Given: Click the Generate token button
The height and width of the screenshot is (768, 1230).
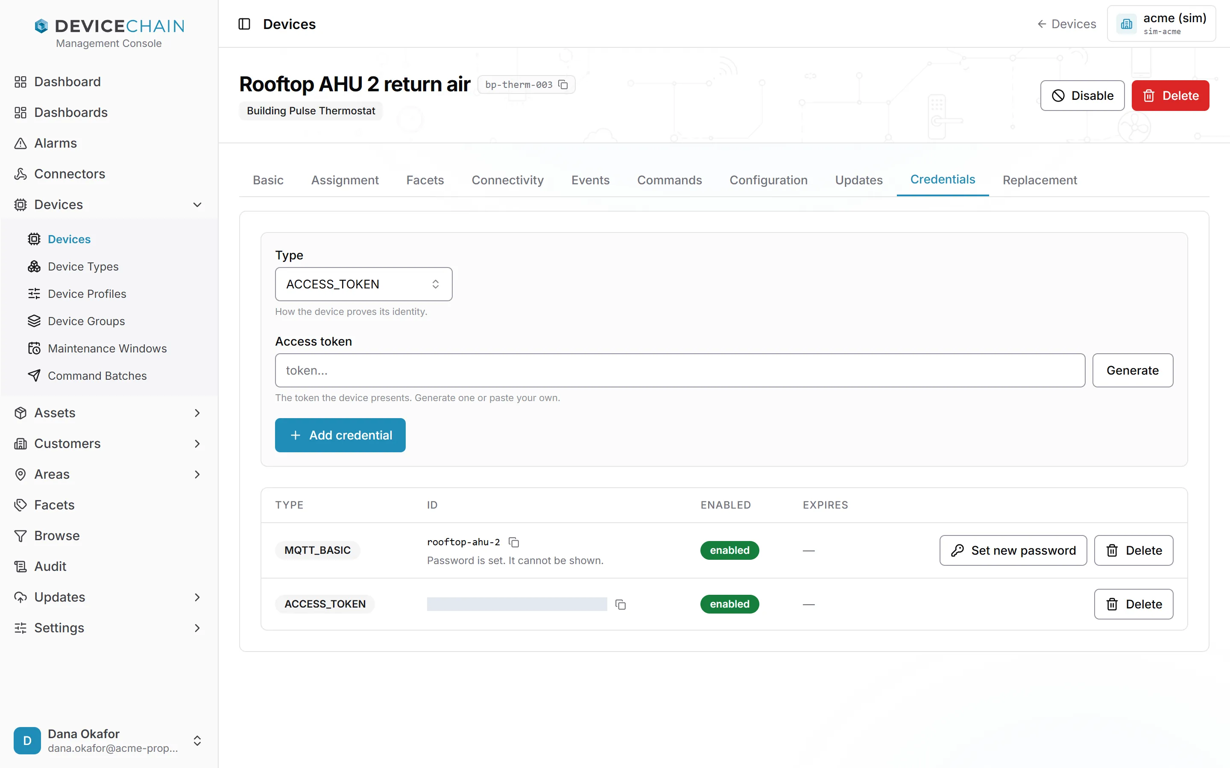Looking at the screenshot, I should 1133,370.
